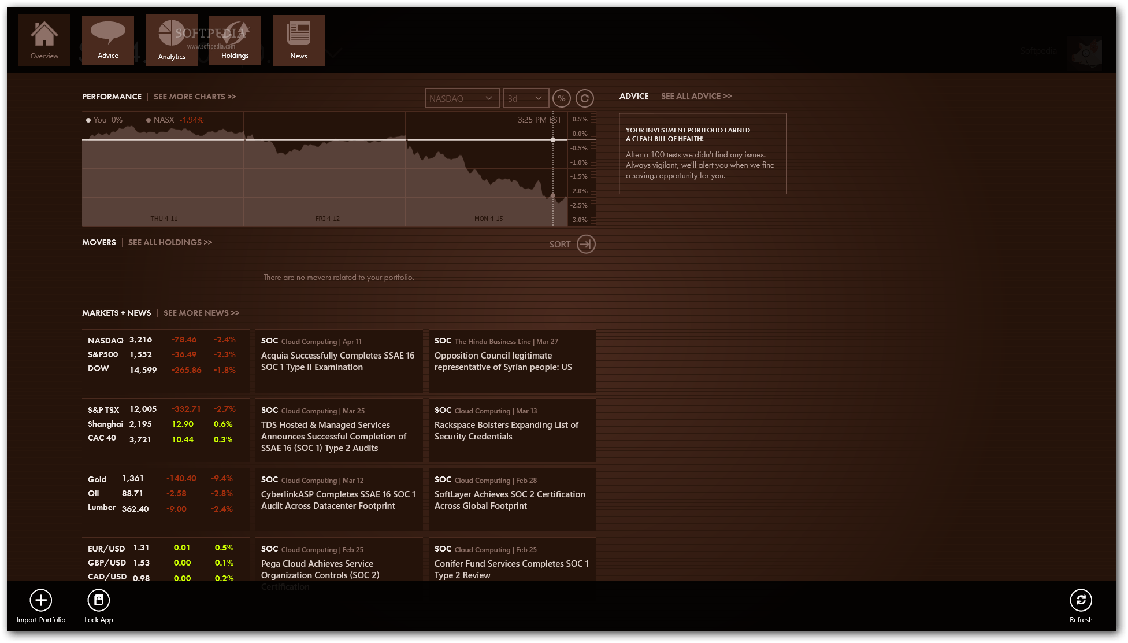Open the NASDAQ index dropdown
The image size is (1128, 643).
tap(462, 98)
